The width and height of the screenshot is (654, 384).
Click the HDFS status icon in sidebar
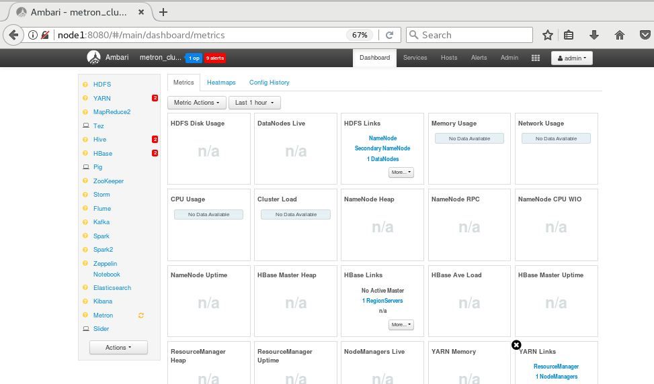point(85,84)
